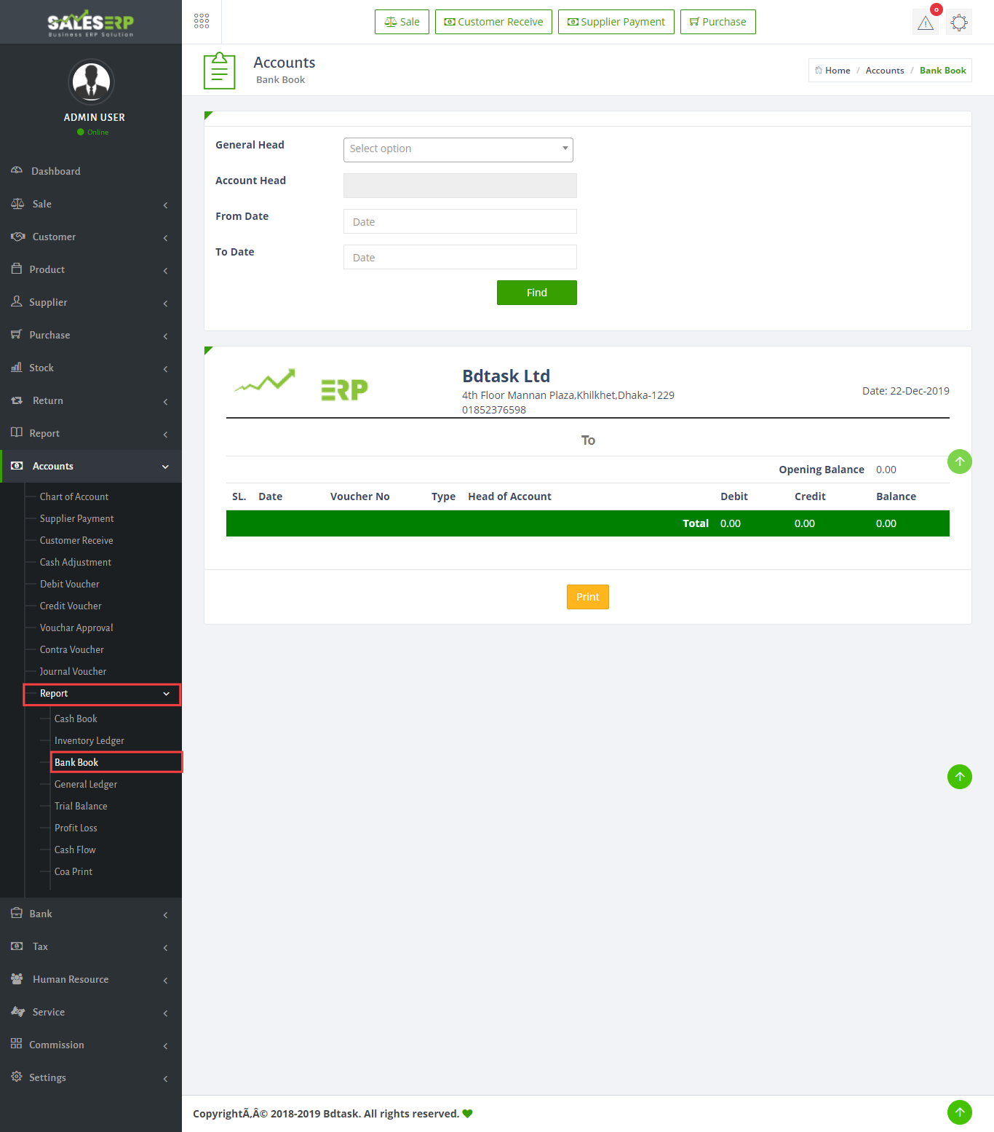Click the Home icon in the breadcrumb

(819, 71)
